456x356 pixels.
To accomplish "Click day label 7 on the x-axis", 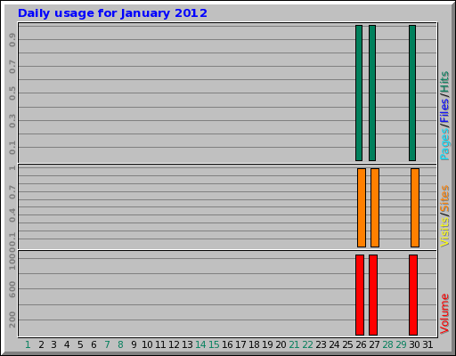I will [107, 344].
